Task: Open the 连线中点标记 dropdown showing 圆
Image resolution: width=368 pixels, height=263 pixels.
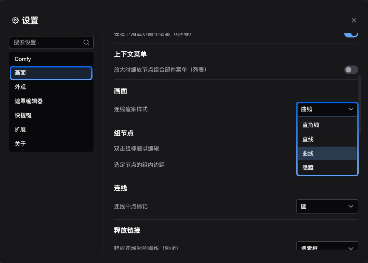Action: (x=327, y=206)
